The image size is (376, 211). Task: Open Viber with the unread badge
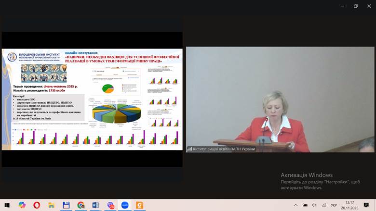click(x=110, y=205)
